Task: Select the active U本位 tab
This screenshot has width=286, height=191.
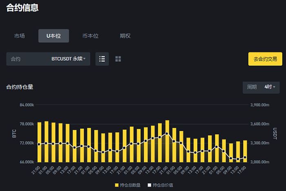Action: coord(54,36)
